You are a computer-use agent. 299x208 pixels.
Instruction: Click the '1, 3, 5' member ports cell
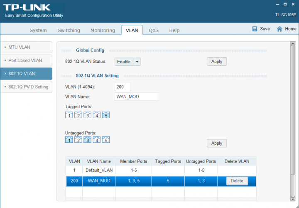pos(134,181)
